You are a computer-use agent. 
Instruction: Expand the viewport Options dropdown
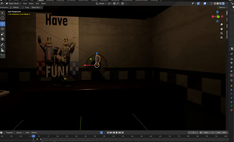(223, 7)
